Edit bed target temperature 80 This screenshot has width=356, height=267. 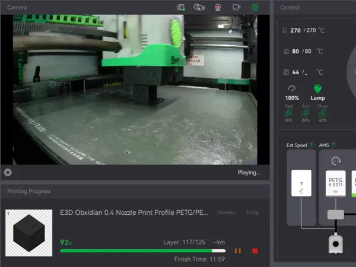pos(308,51)
